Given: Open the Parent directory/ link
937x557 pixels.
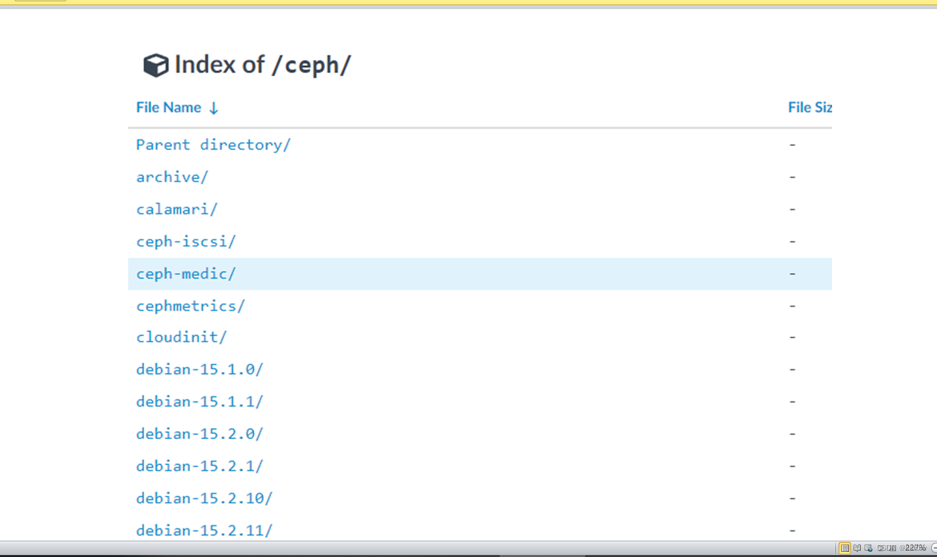Looking at the screenshot, I should coord(213,145).
